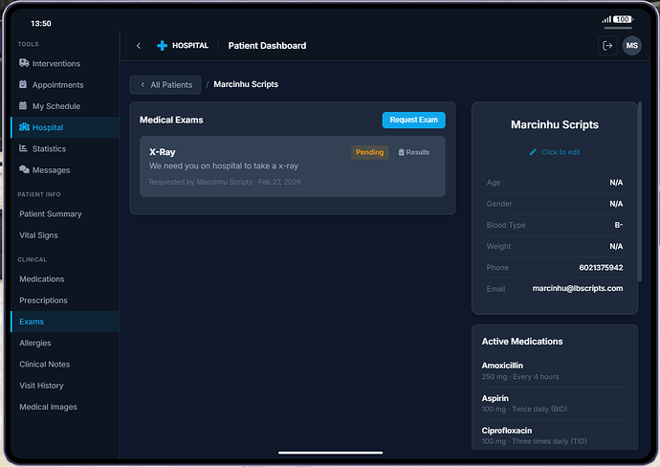The width and height of the screenshot is (660, 467).
Task: Go back to All Patients
Action: [x=165, y=85]
